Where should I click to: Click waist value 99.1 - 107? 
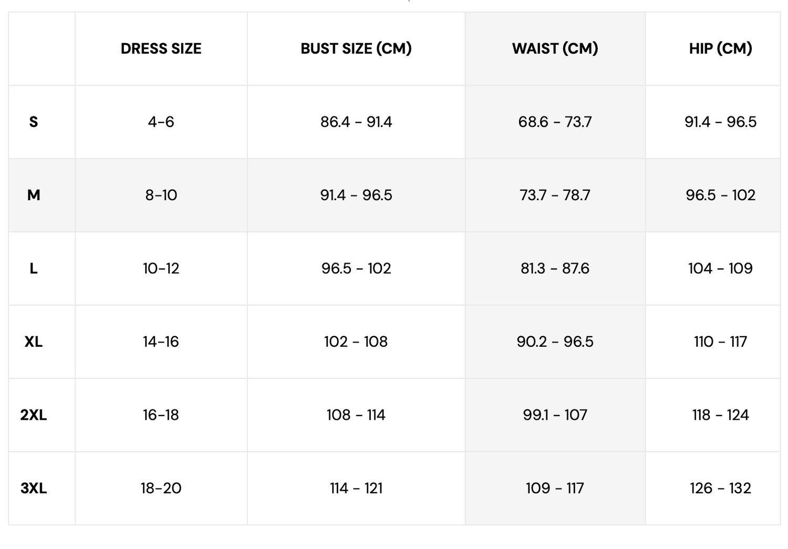555,415
